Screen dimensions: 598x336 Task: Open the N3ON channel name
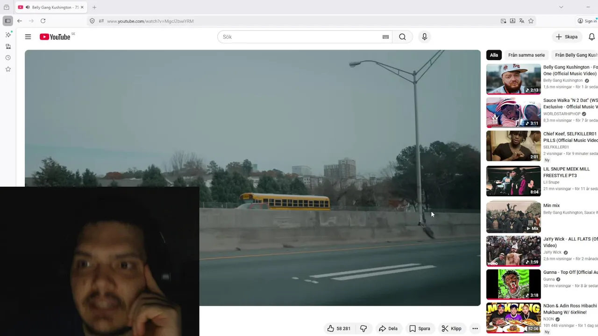pyautogui.click(x=548, y=319)
